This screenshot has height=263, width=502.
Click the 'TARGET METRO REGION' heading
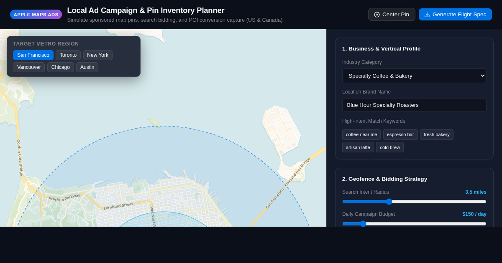click(x=46, y=44)
